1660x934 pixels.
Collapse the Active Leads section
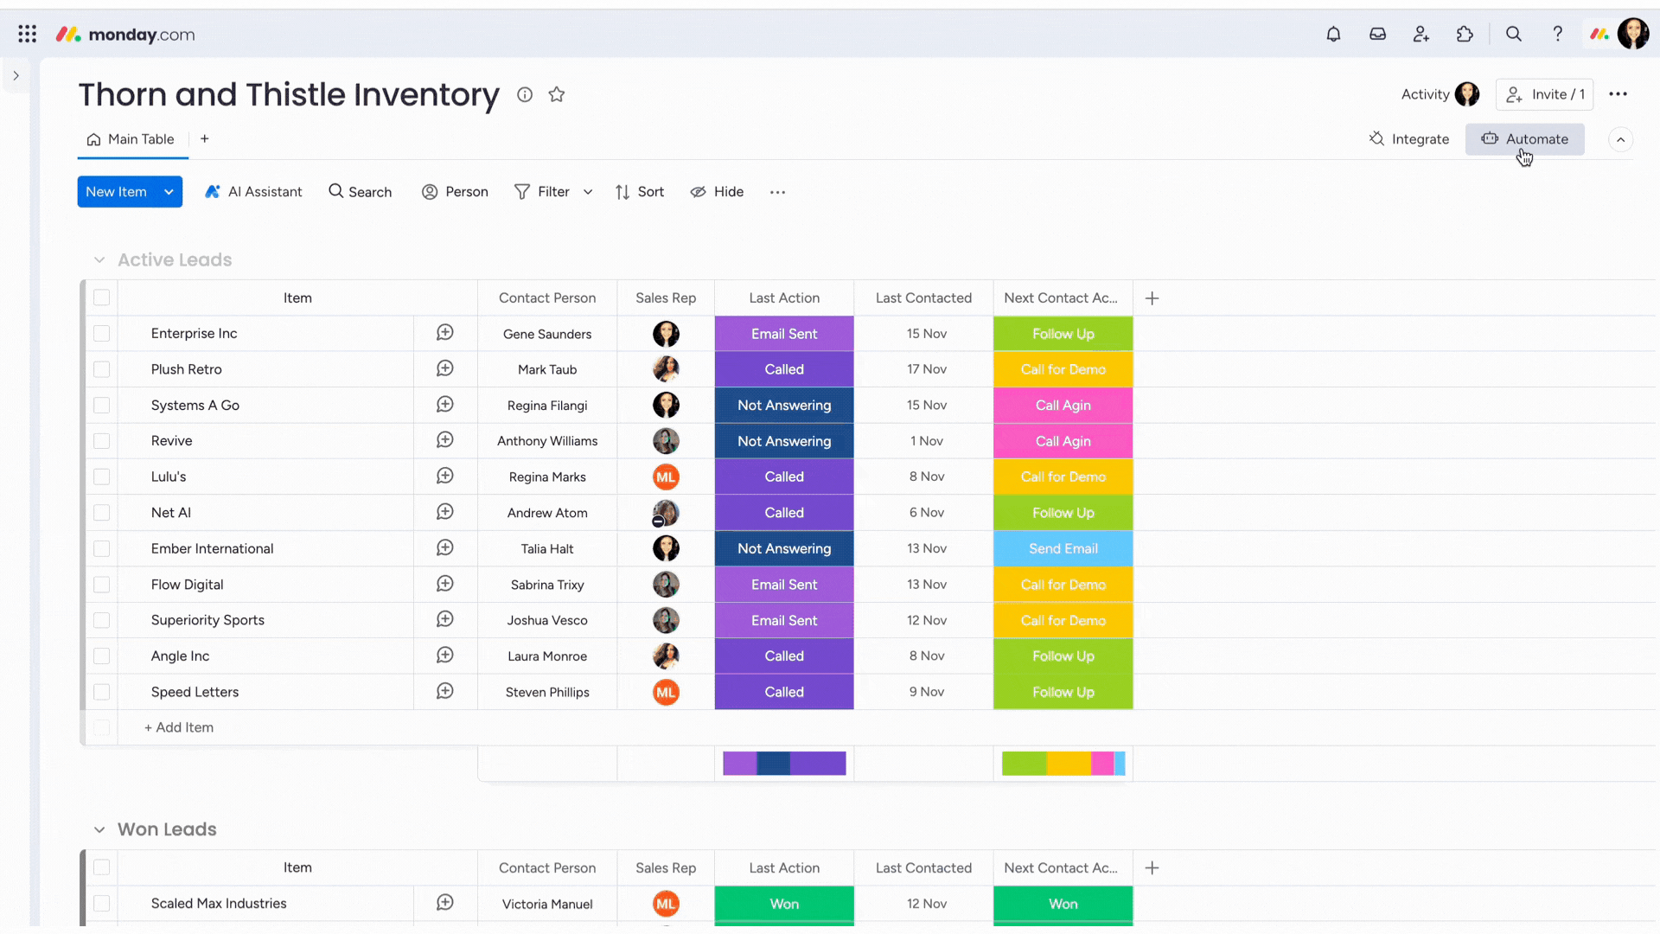coord(99,260)
